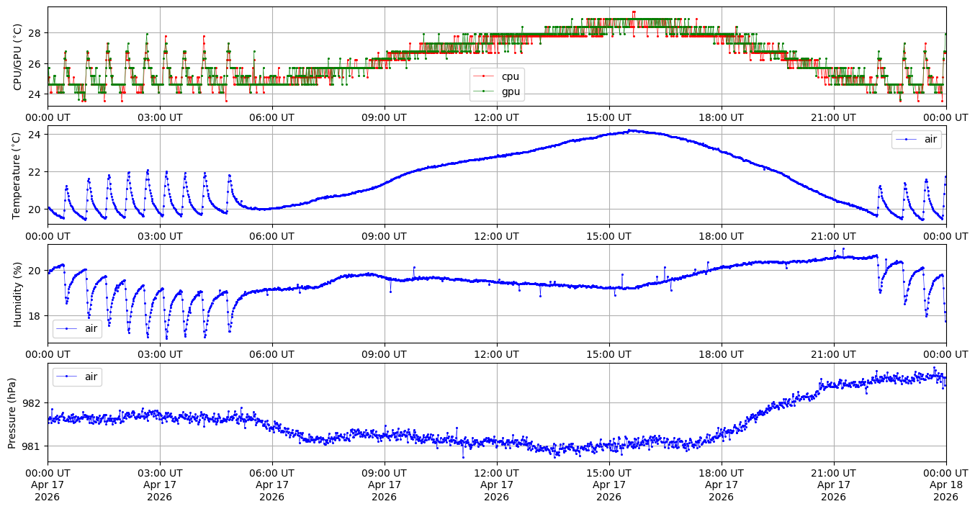Click the Pressure (hPa) y-axis label
The width and height of the screenshot is (975, 509).
click(12, 413)
